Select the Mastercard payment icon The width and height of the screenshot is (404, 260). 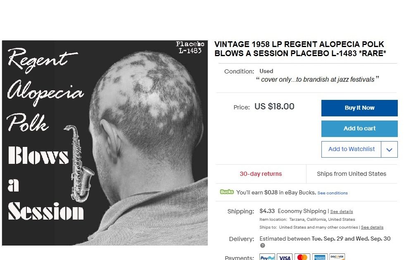click(x=302, y=257)
